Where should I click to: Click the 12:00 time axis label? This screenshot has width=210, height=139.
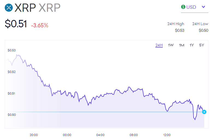pyautogui.click(x=167, y=135)
